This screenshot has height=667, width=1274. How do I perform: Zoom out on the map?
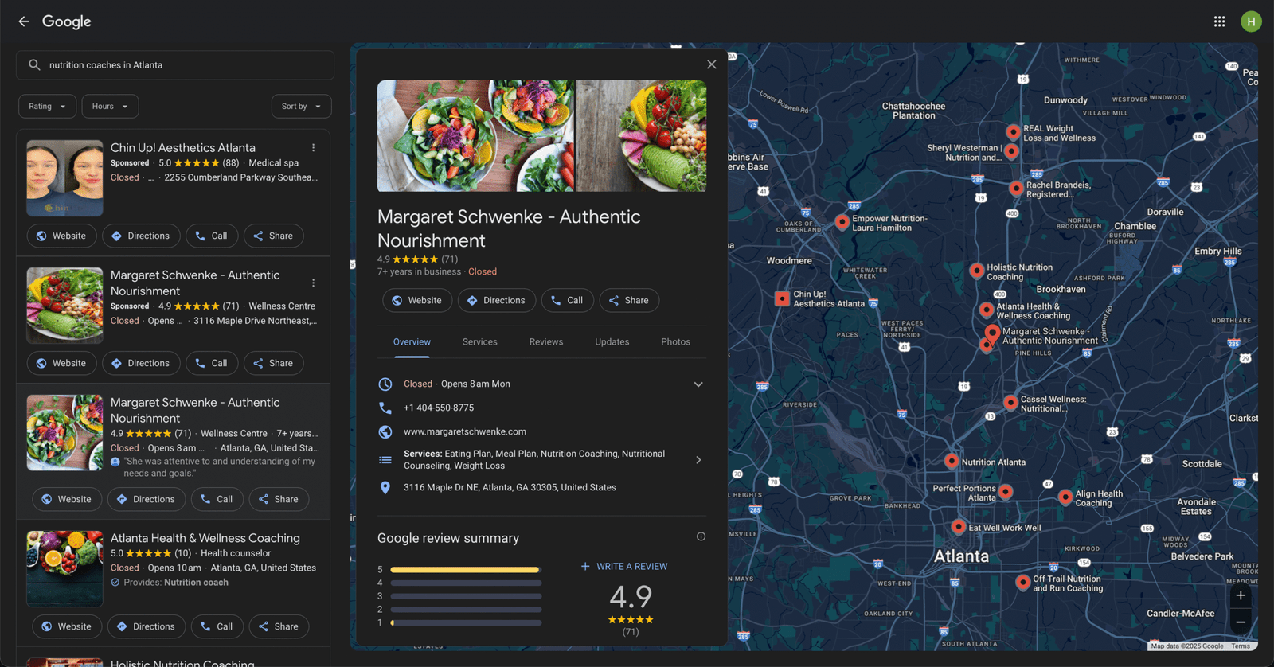click(x=1241, y=622)
